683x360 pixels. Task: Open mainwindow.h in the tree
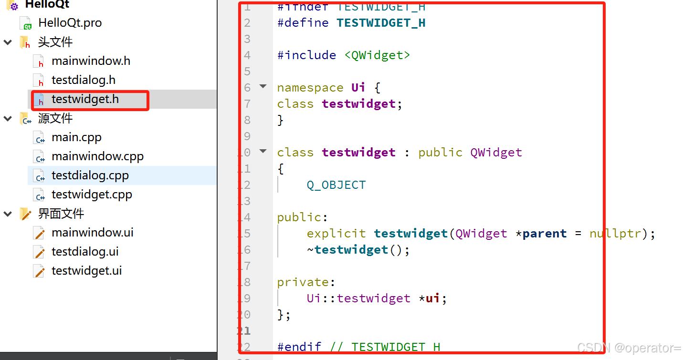point(91,61)
